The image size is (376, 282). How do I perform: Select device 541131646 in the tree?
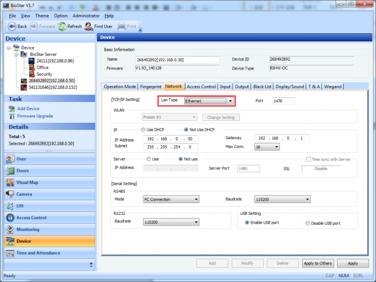coord(52,87)
